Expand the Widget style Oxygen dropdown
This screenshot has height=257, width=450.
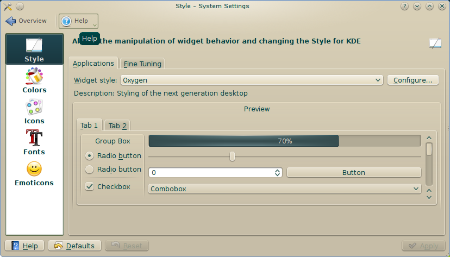(252, 80)
